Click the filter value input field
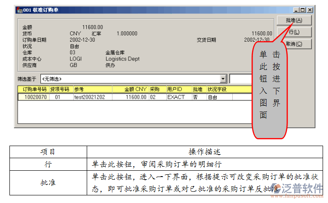This screenshot has width=328, height=203. tap(241, 79)
